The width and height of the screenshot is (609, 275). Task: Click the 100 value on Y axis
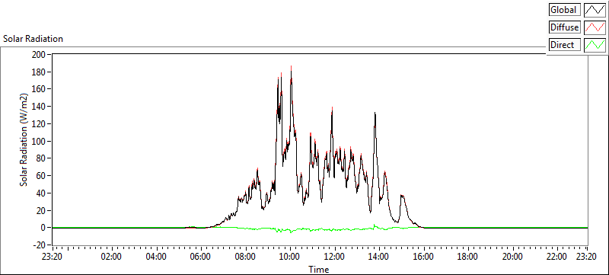(x=40, y=141)
